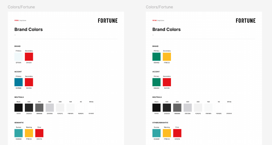Choose the Black neutral swatch in right frame
Viewport: 272px width, 145px height.
(x=157, y=107)
